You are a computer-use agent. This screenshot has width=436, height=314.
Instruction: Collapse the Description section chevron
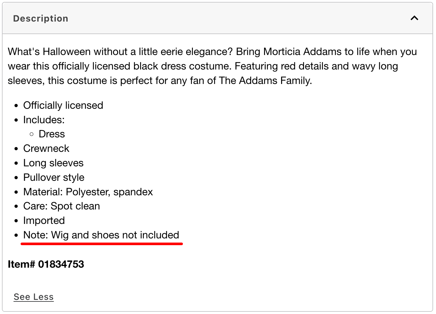click(x=414, y=18)
